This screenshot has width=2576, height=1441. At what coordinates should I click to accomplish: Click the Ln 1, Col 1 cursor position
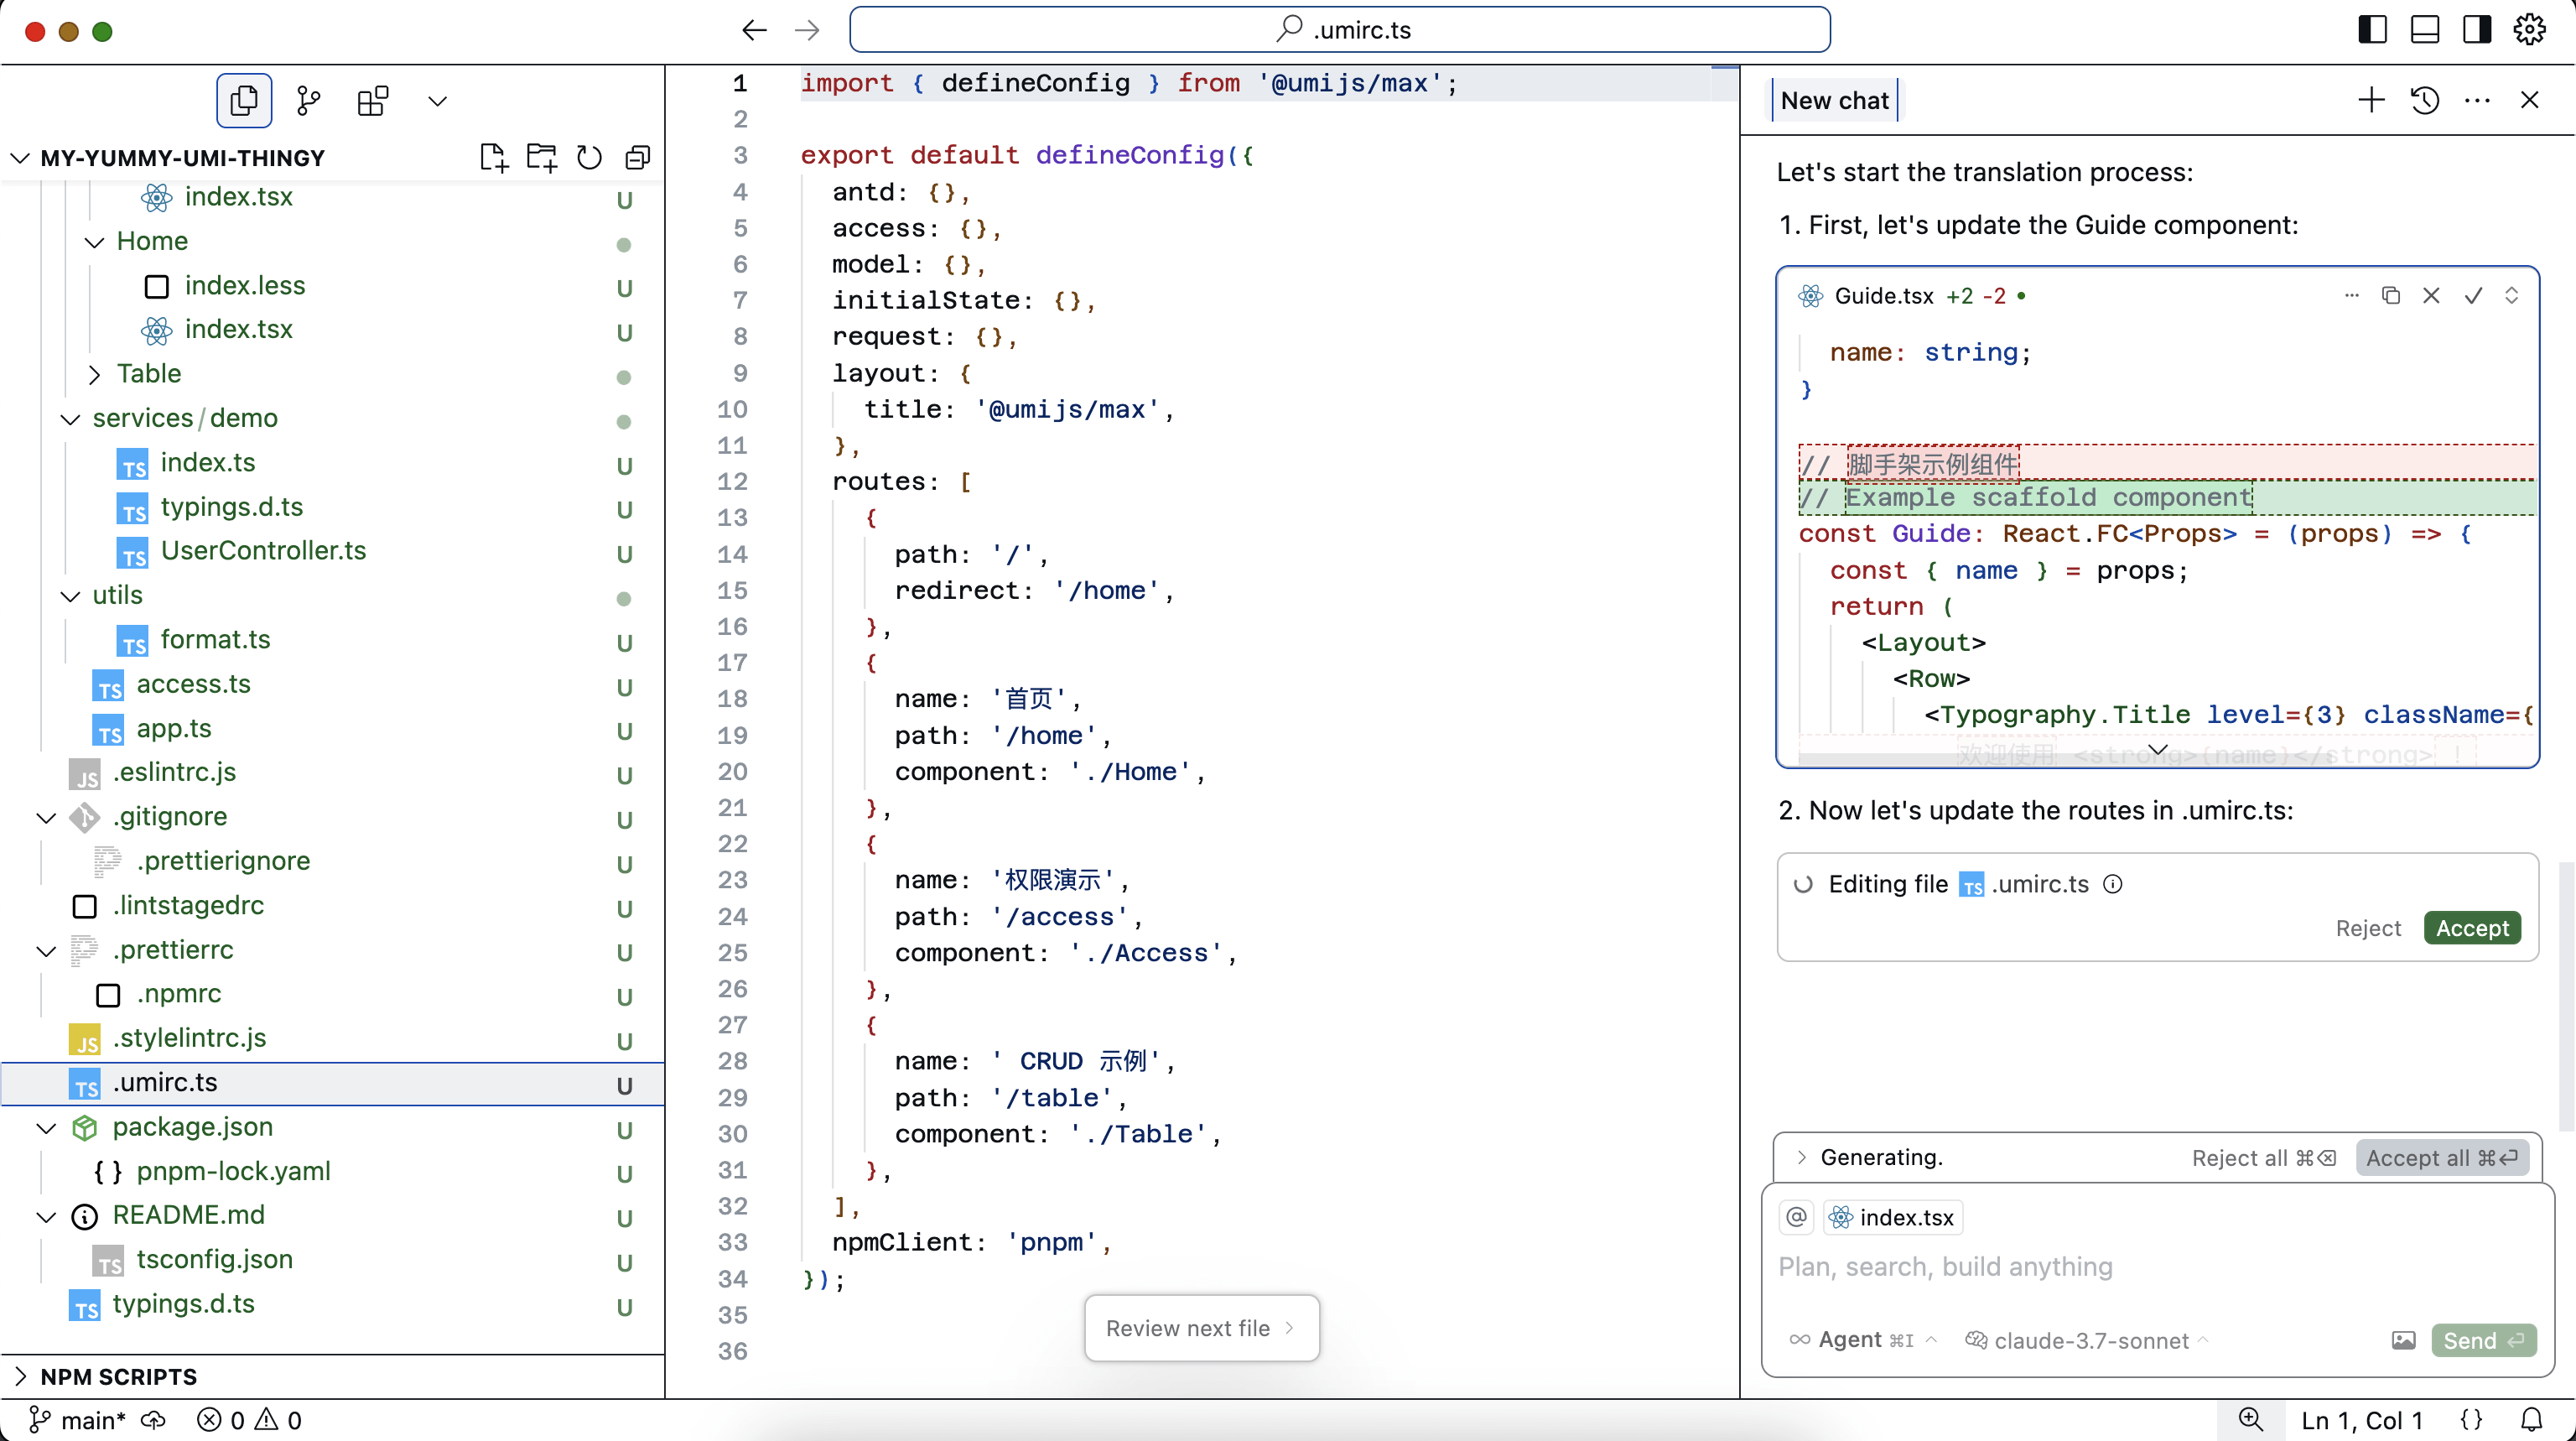coord(2362,1420)
